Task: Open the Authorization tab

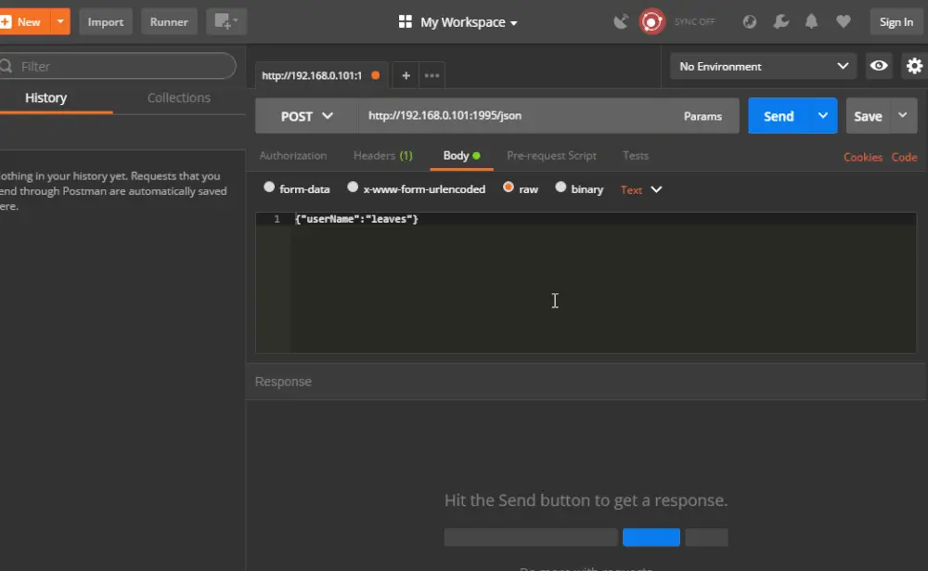Action: pyautogui.click(x=293, y=156)
